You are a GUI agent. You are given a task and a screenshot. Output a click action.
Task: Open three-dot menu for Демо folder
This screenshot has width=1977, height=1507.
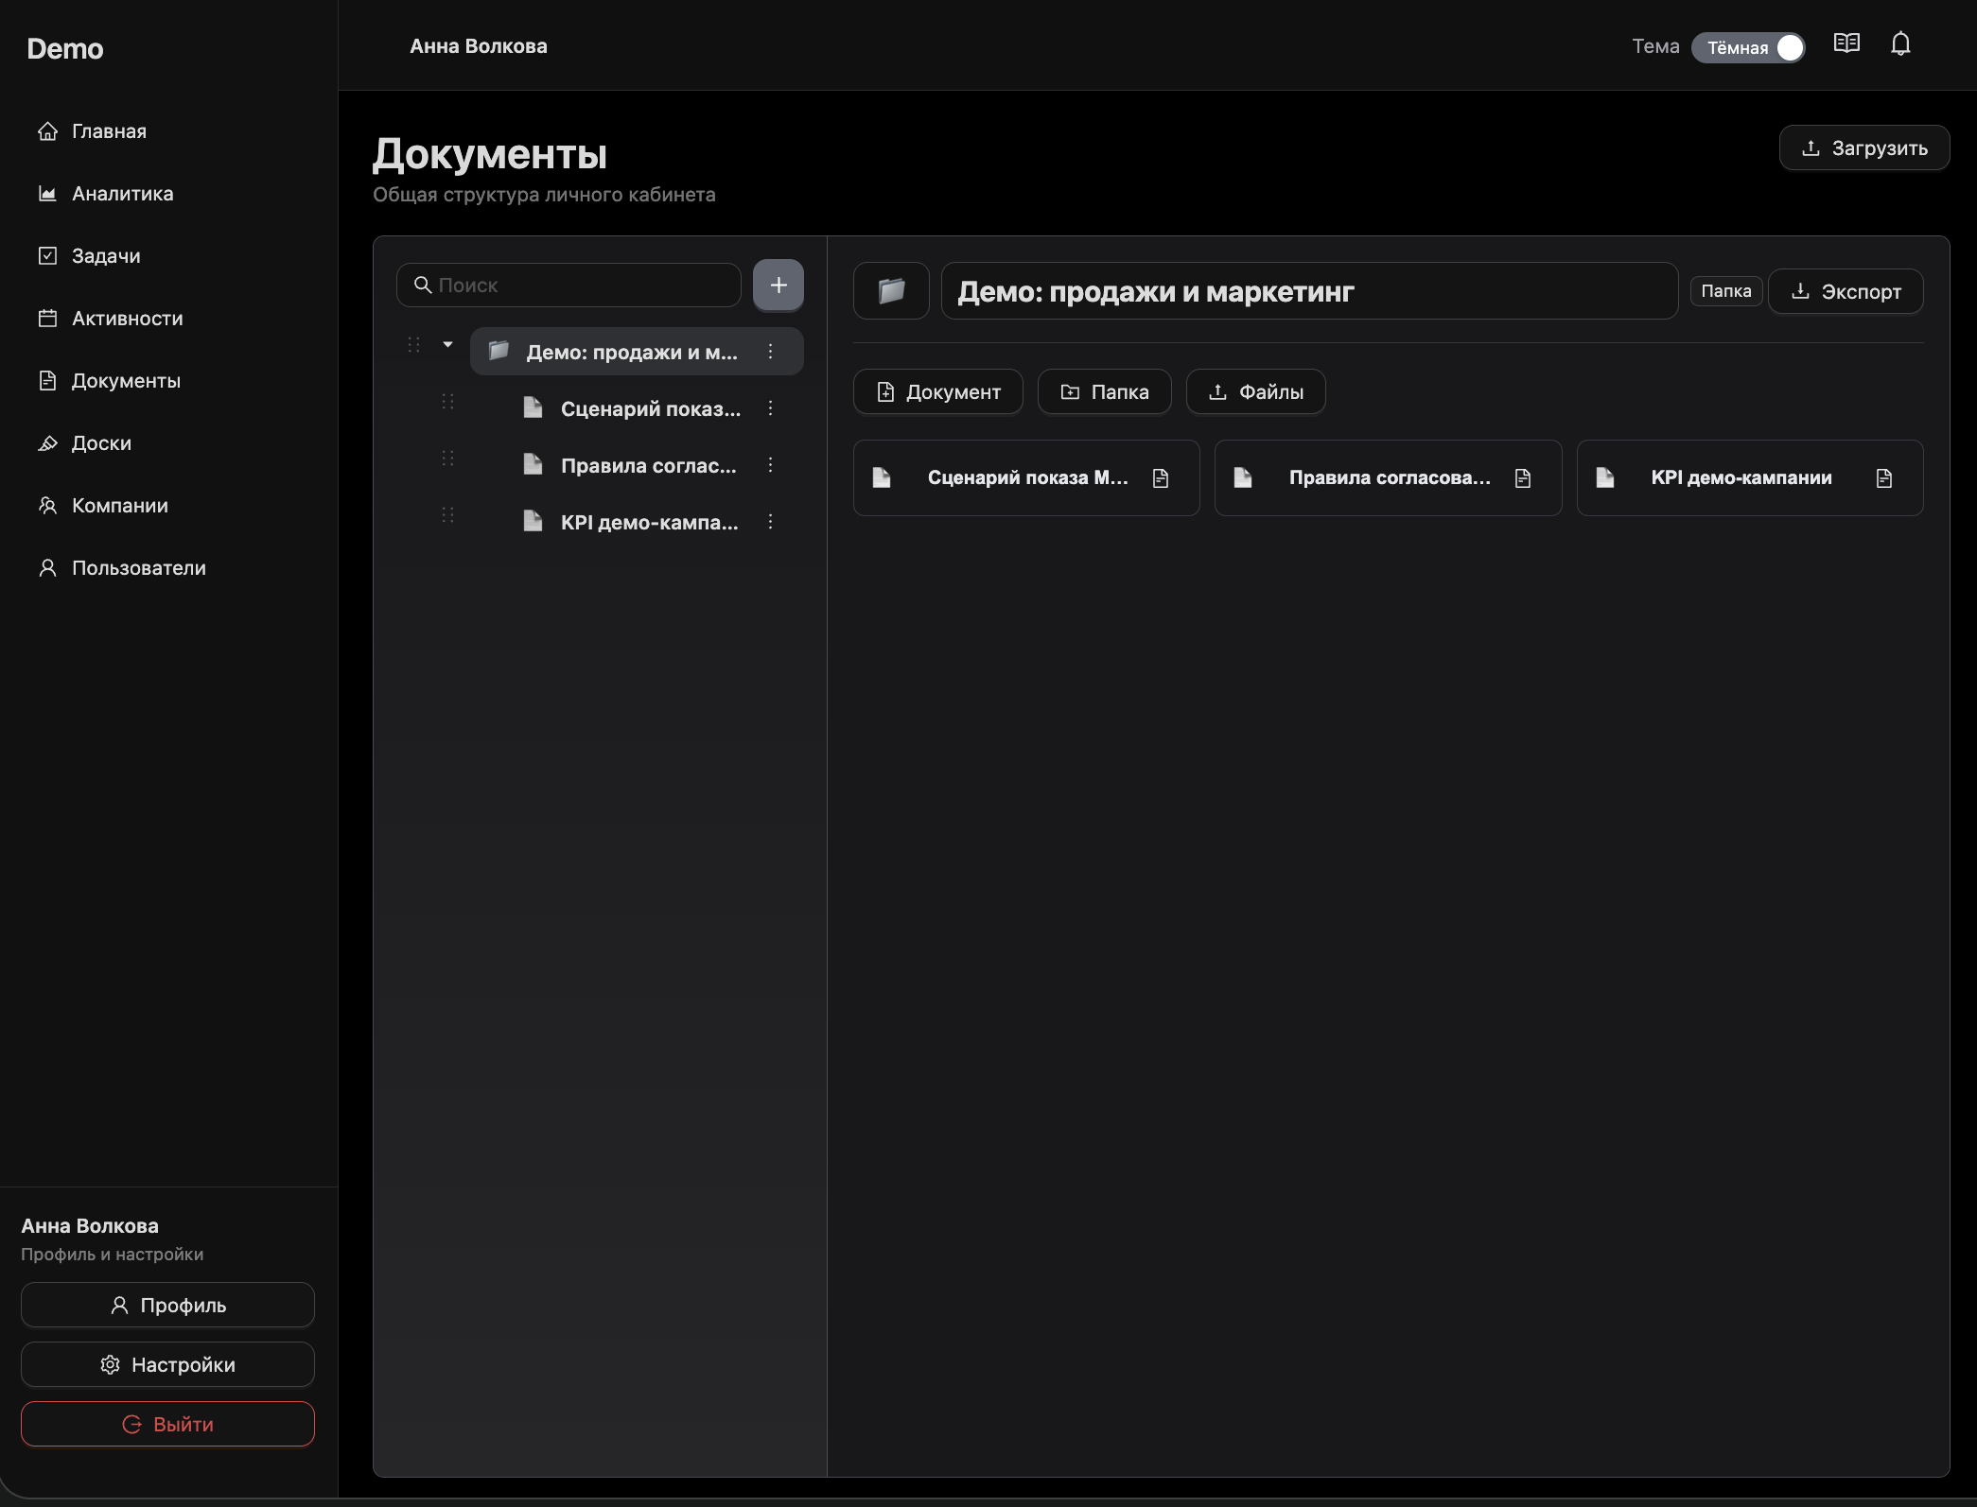pyautogui.click(x=770, y=352)
